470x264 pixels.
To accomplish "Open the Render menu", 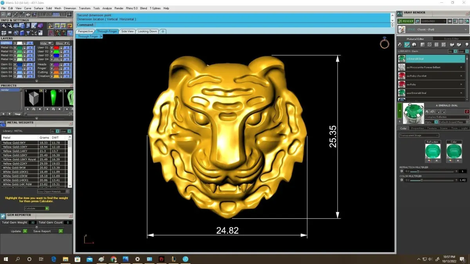I will click(x=119, y=8).
